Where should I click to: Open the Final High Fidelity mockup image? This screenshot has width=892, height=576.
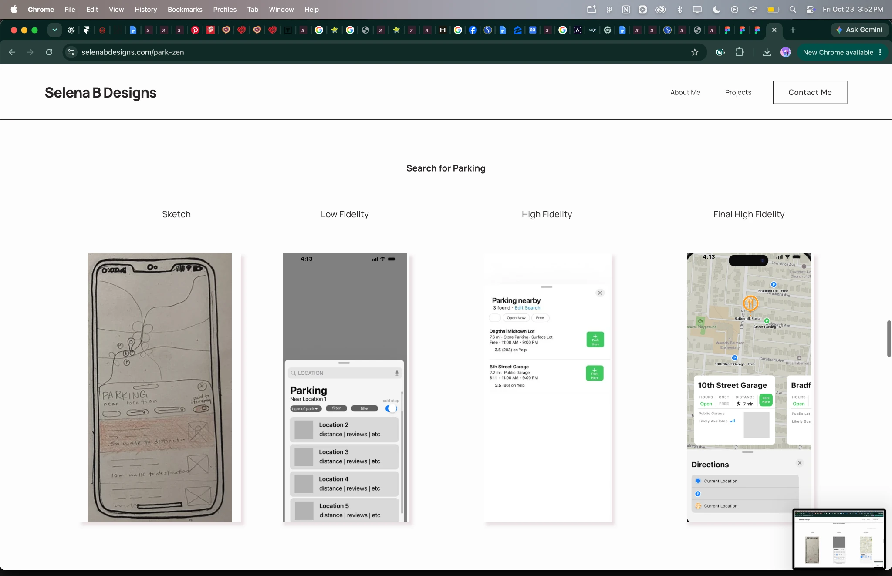749,387
